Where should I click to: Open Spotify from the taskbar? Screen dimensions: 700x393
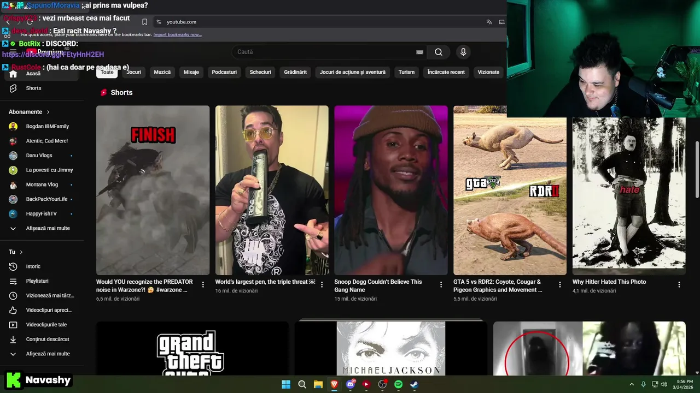[x=399, y=384]
